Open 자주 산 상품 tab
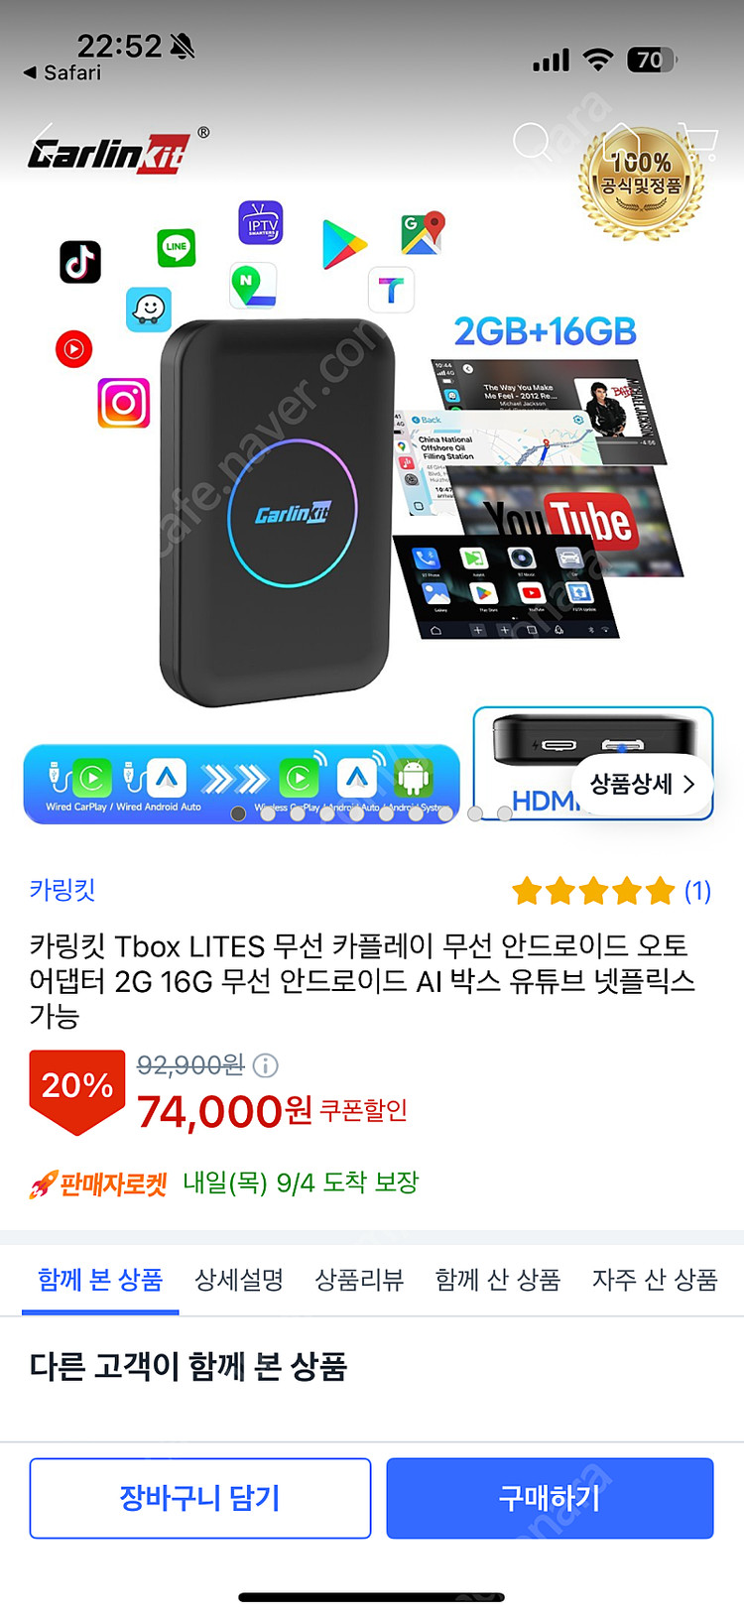Screen dimensions: 744x1617 tap(655, 1280)
